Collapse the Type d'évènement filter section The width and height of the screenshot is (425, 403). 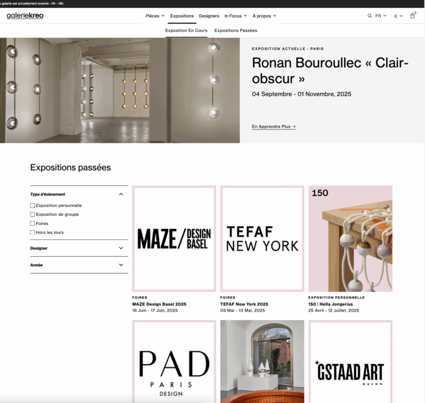[79, 194]
